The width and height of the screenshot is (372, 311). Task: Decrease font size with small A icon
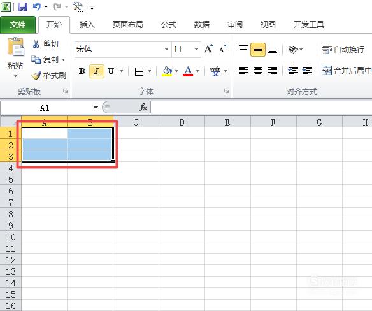(x=222, y=49)
